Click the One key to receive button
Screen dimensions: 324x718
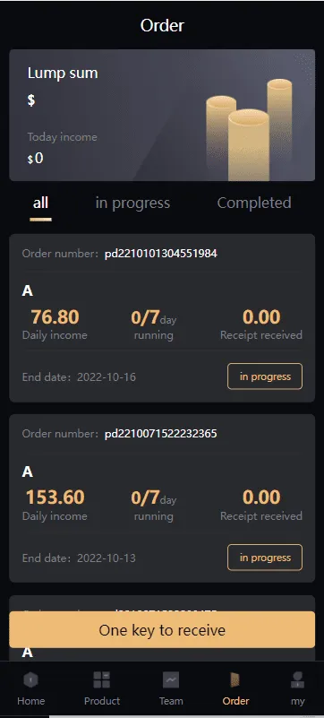(162, 629)
